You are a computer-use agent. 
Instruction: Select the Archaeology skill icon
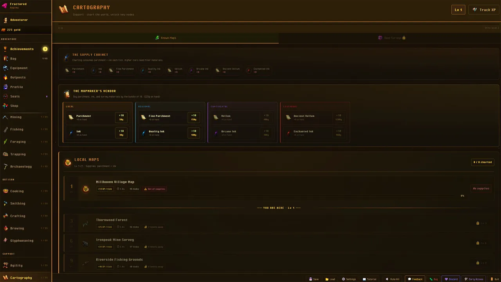tap(5, 166)
